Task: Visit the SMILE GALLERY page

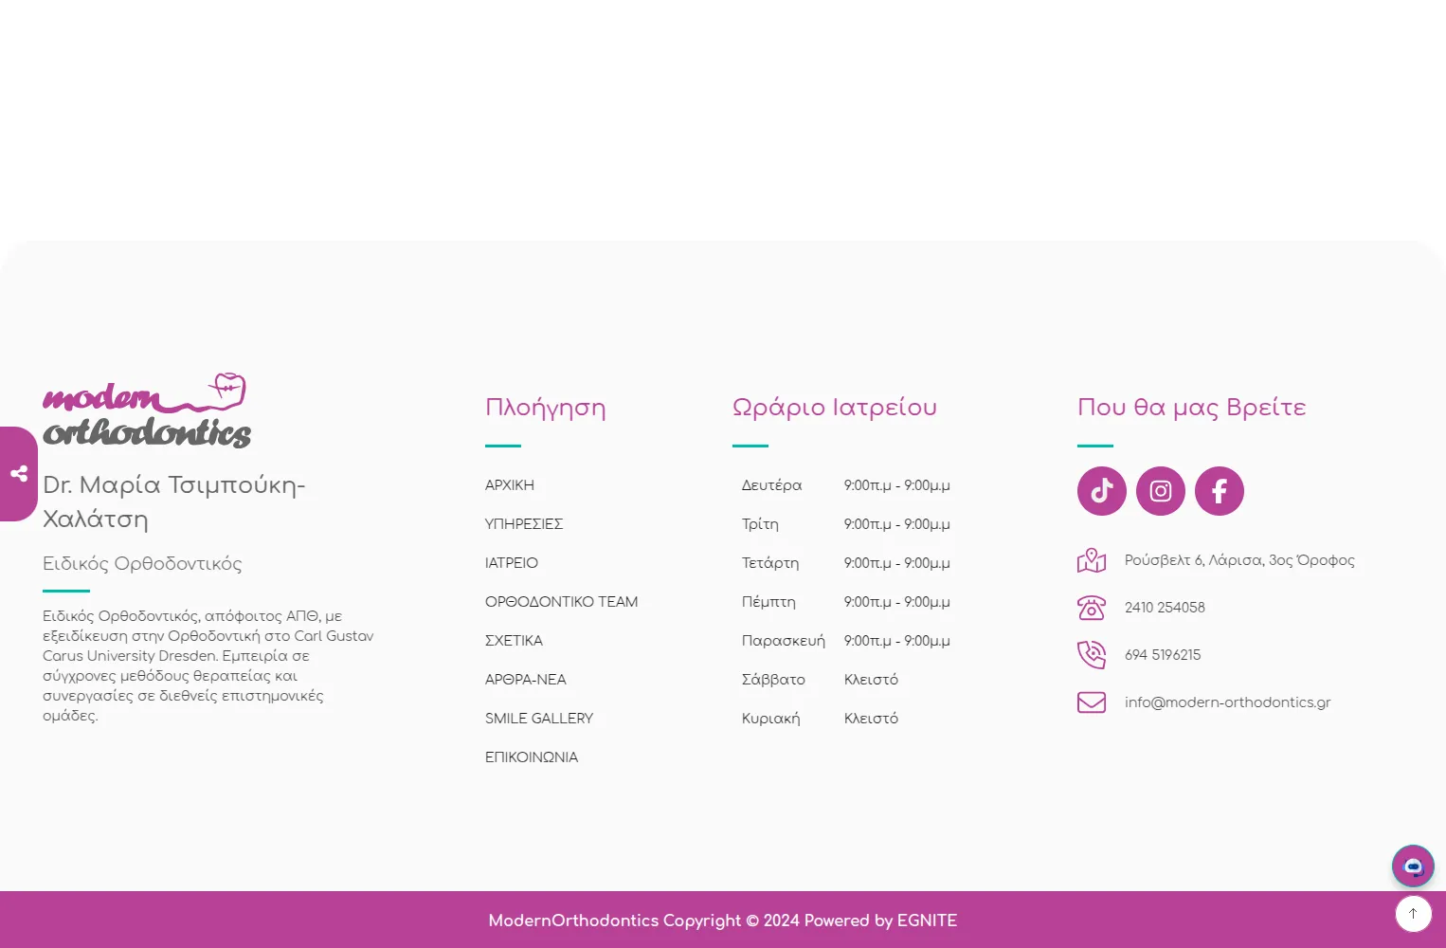Action: 539,719
